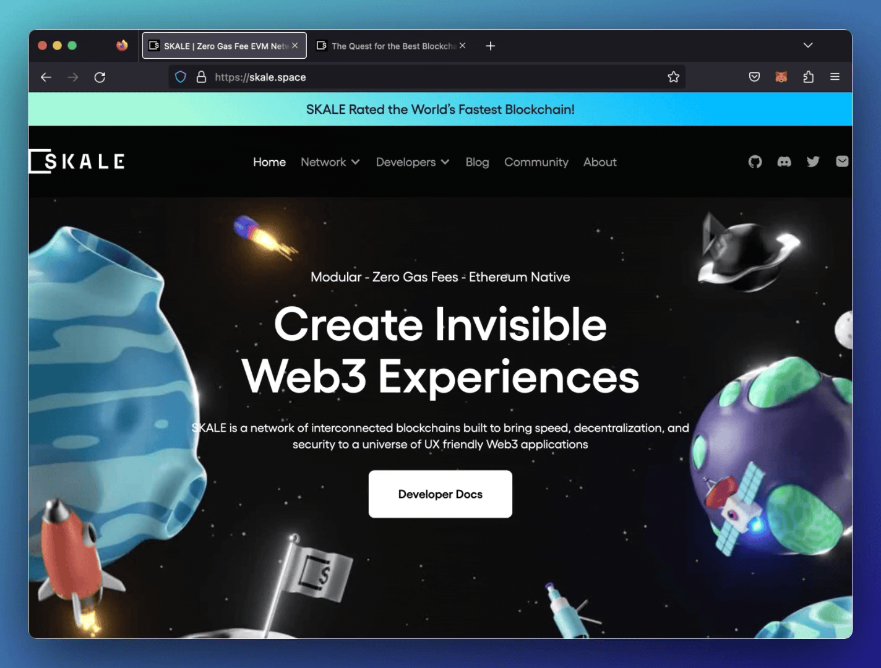The width and height of the screenshot is (881, 668).
Task: Close The Quest for the Best tab
Action: point(462,46)
